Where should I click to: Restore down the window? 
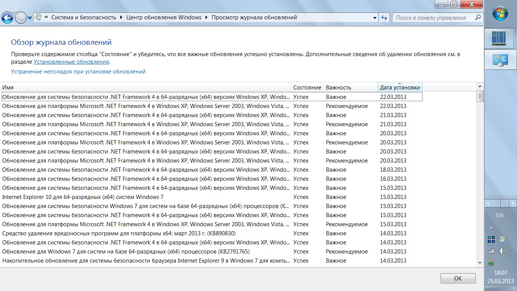pyautogui.click(x=453, y=4)
